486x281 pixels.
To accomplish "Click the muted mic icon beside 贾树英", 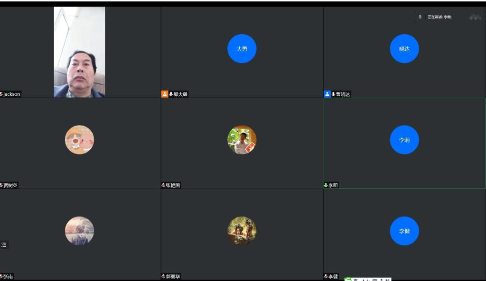I will coord(1,185).
